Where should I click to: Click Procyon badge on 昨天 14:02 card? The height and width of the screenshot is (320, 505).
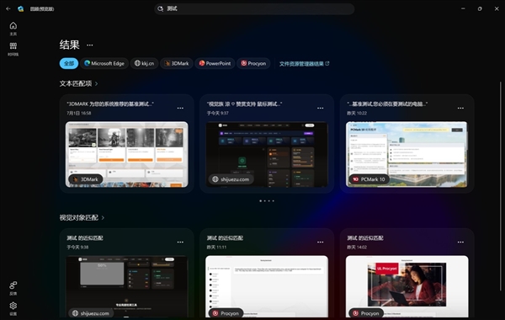(366, 313)
